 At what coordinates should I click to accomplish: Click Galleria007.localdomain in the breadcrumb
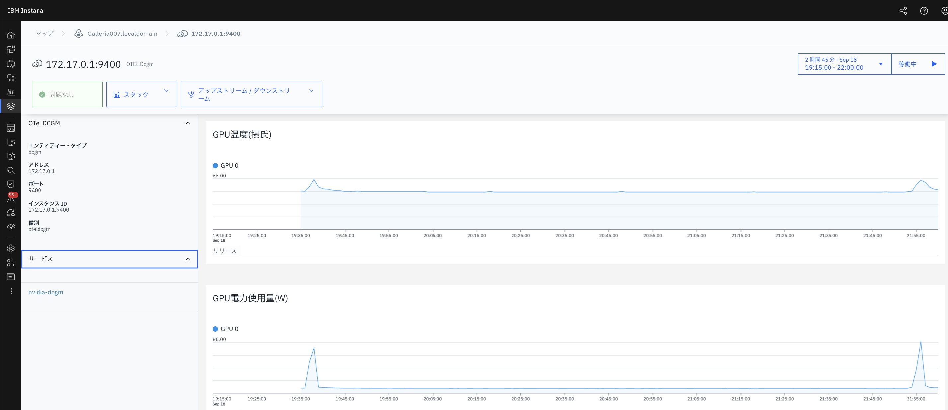pyautogui.click(x=122, y=34)
